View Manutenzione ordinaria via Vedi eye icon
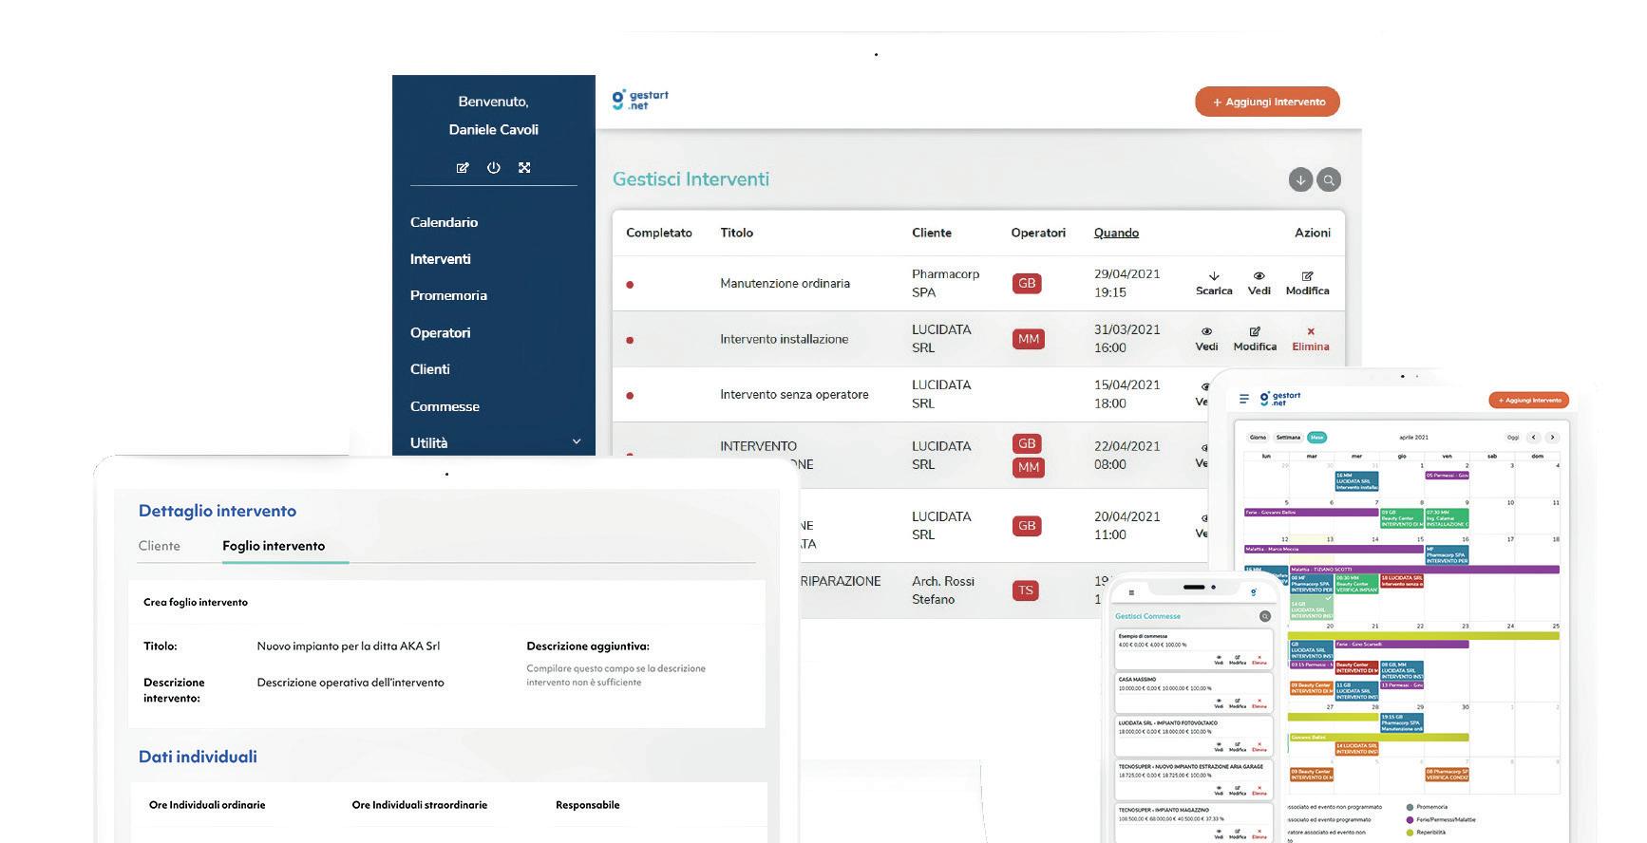 [x=1259, y=283]
